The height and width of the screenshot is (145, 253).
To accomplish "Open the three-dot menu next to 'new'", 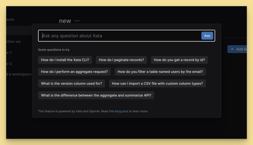I will point(77,21).
